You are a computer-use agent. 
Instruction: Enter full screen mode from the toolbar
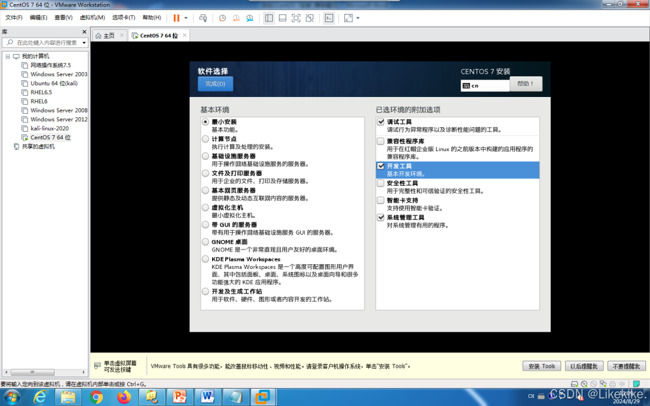coord(296,18)
